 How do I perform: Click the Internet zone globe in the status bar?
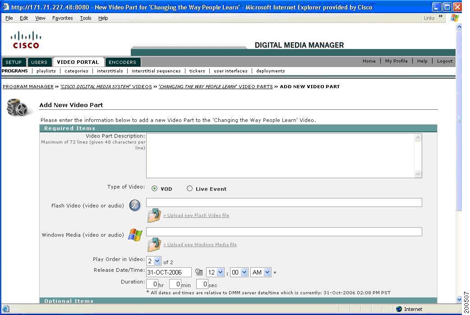point(399,309)
